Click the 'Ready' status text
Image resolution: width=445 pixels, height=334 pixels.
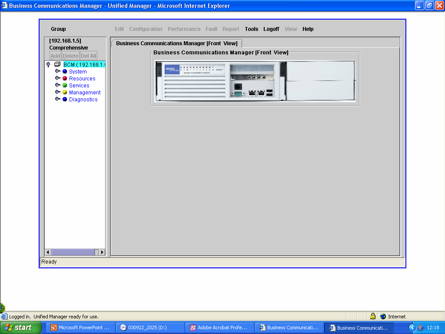49,261
